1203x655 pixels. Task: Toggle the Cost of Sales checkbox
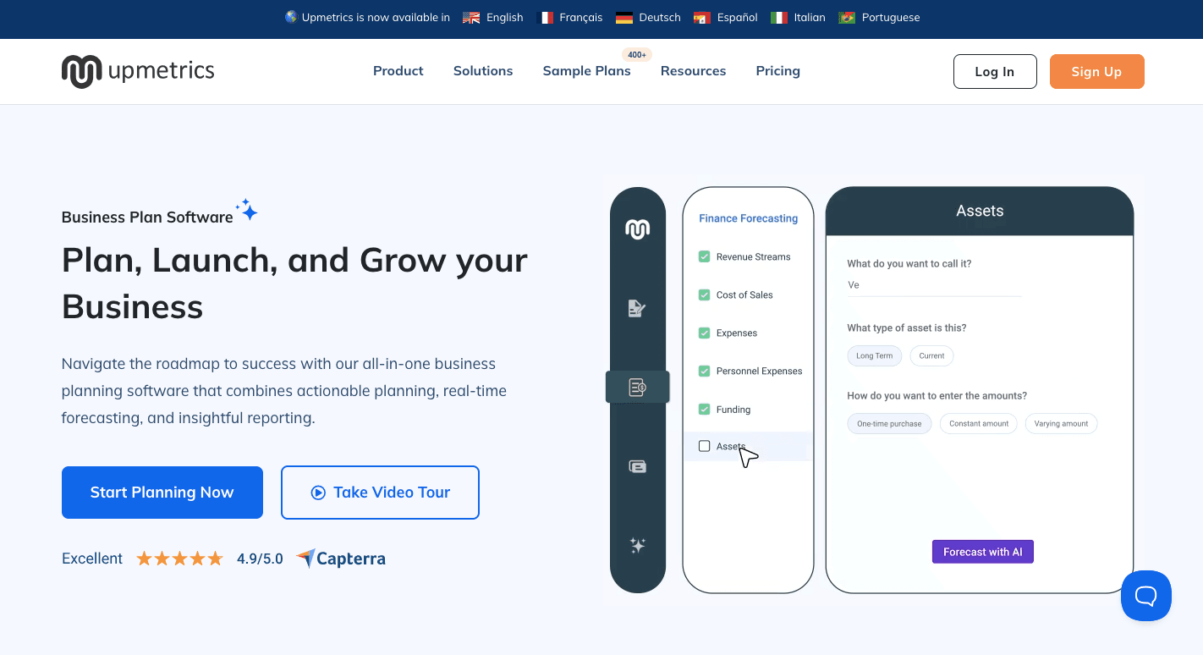[704, 294]
